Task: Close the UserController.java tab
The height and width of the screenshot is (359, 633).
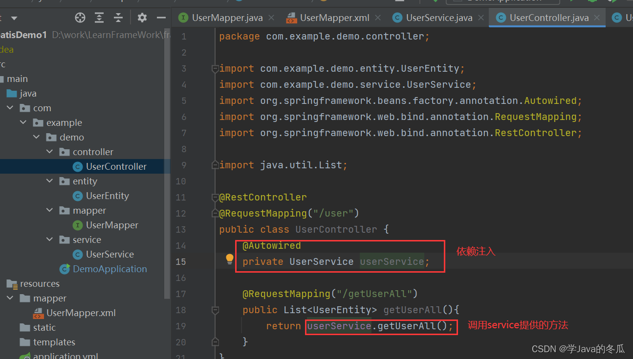Action: click(597, 18)
